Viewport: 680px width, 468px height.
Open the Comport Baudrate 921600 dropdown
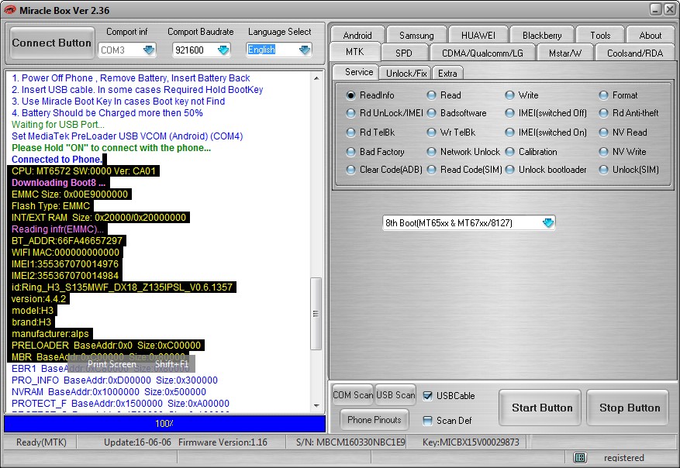coord(223,50)
